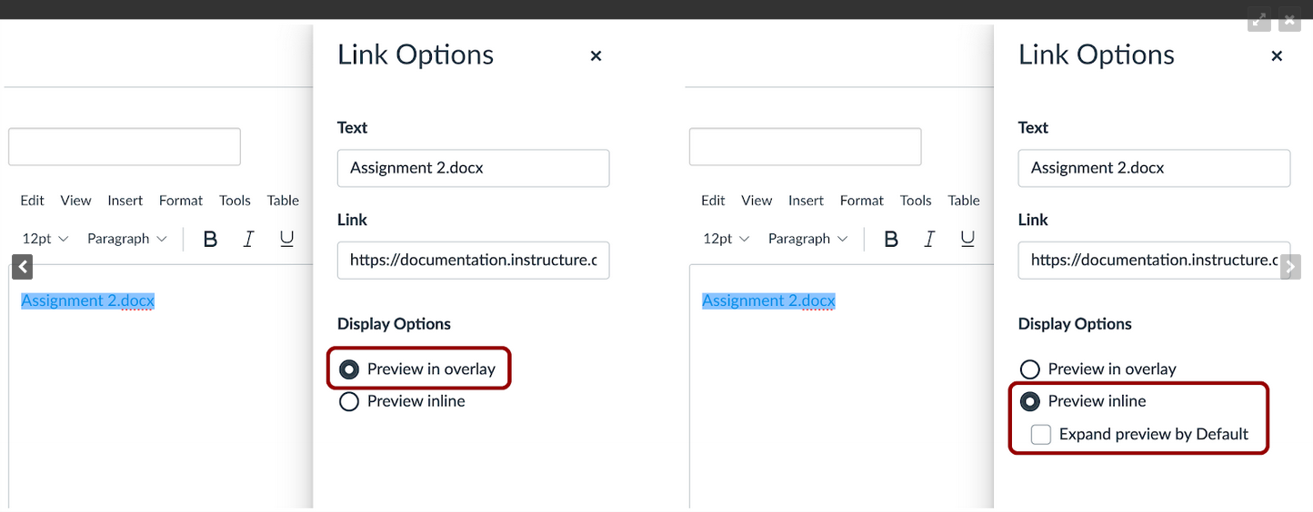Image resolution: width=1313 pixels, height=512 pixels.
Task: Open the 12pt font size dropdown in the left editor
Action: 45,239
